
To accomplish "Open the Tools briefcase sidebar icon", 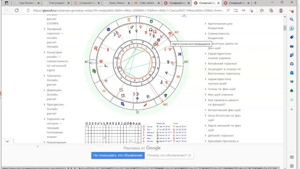I will (x=292, y=46).
